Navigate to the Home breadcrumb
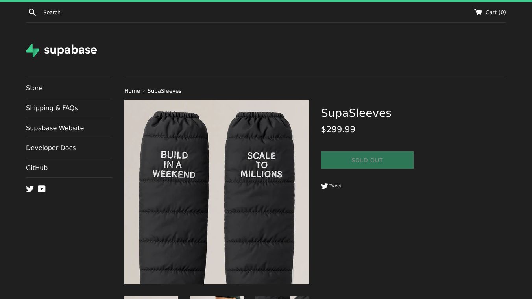This screenshot has height=299, width=532. point(132,91)
